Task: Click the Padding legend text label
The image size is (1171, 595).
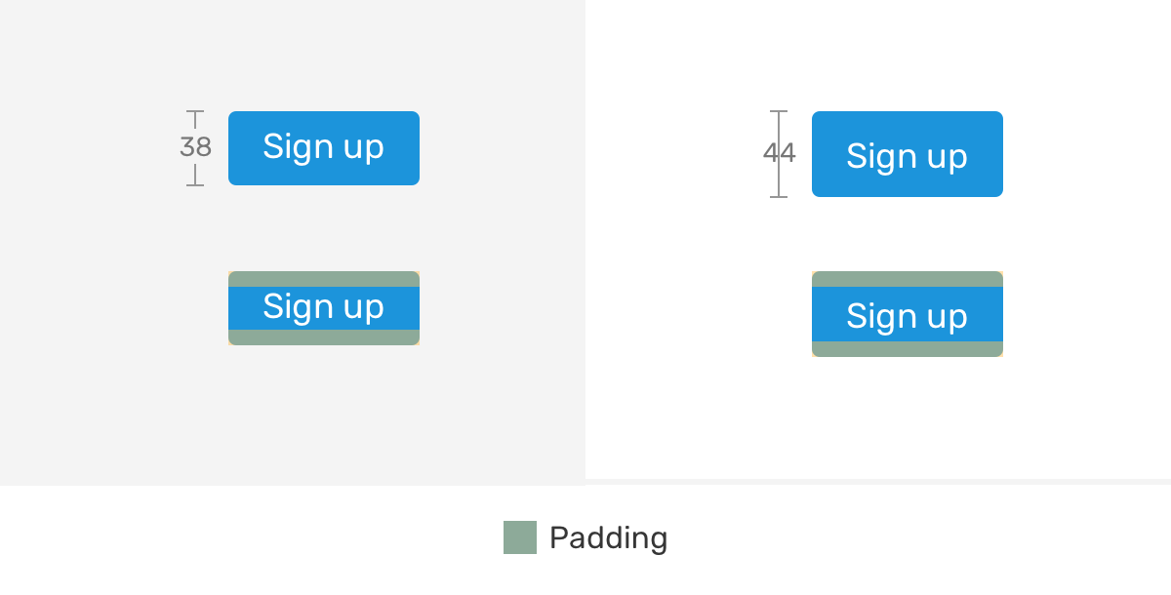Action: tap(608, 537)
